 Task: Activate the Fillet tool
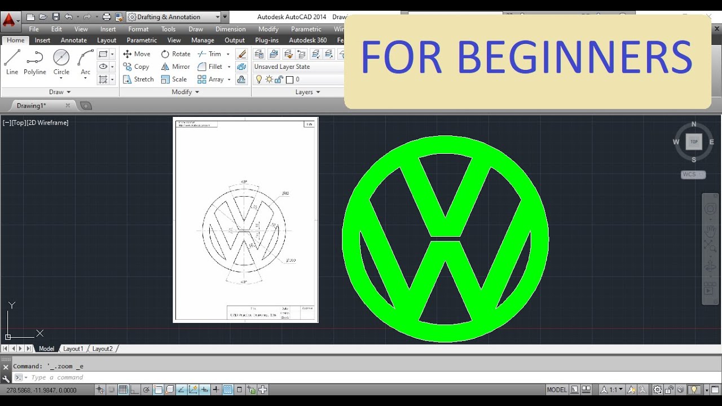pos(210,67)
